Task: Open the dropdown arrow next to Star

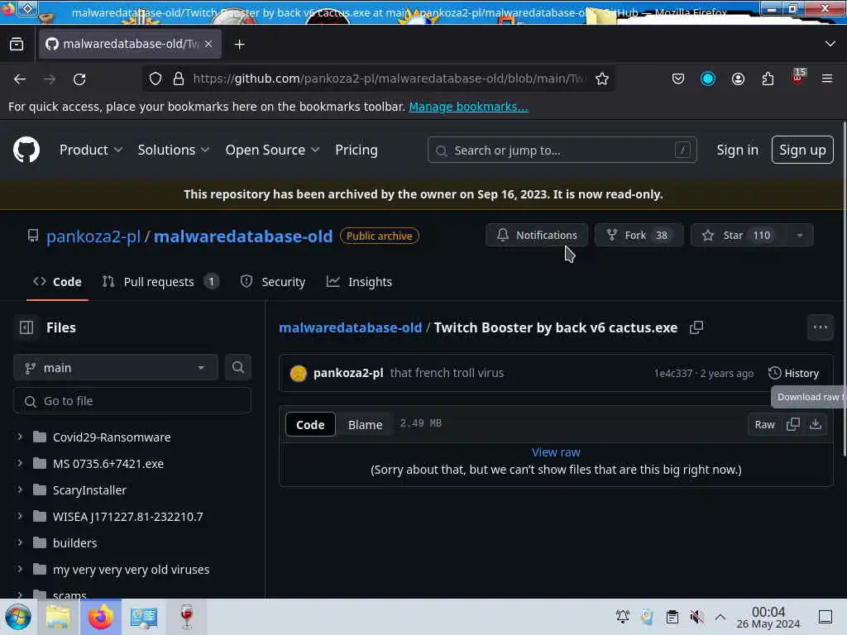Action: coord(800,236)
